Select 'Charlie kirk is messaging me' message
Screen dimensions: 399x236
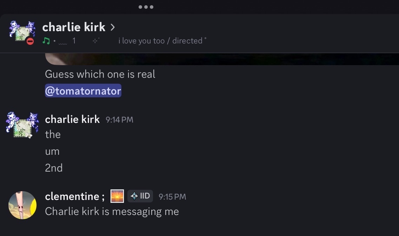click(x=112, y=211)
